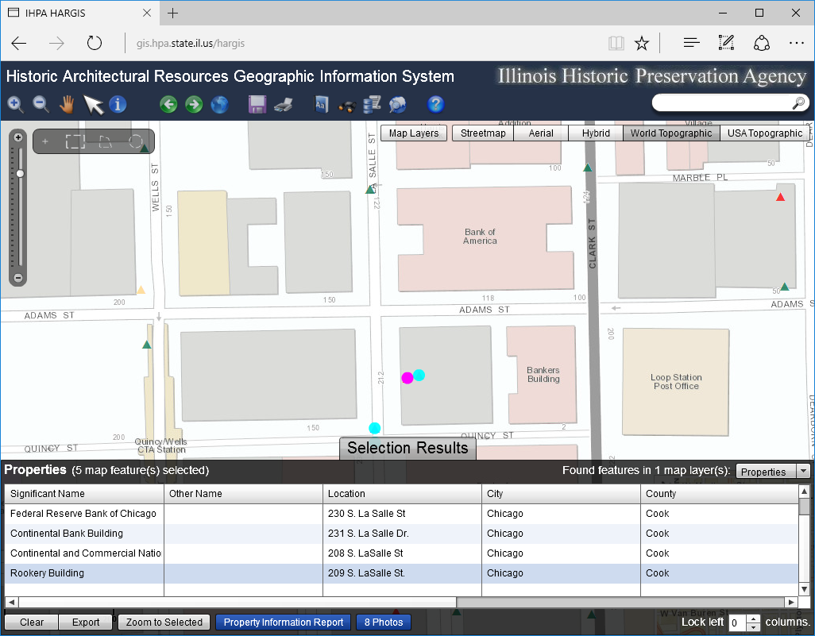Click the Selection Results tab
This screenshot has width=815, height=636.
click(x=407, y=448)
